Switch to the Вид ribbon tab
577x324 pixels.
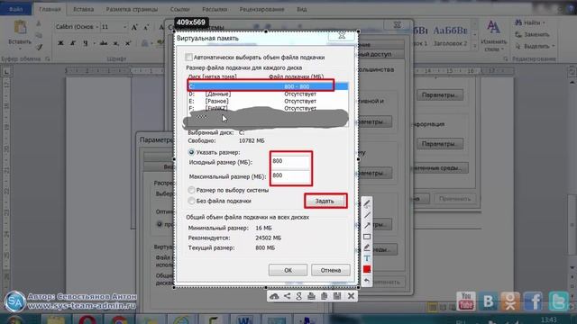302,9
